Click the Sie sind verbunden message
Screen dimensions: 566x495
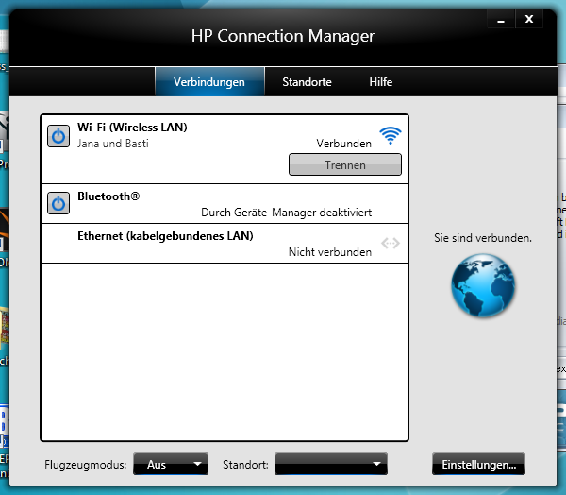click(x=483, y=238)
